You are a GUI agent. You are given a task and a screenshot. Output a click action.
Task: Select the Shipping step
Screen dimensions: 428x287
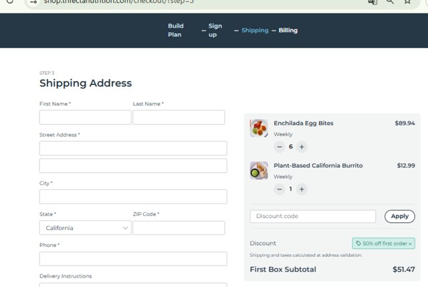255,30
